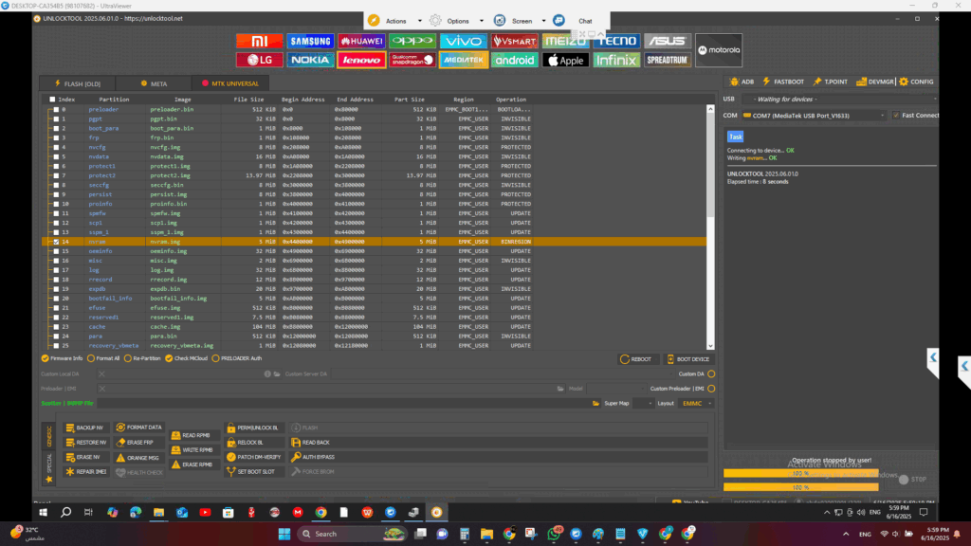Image resolution: width=971 pixels, height=546 pixels.
Task: Pick the Nokia brand logo
Action: [x=310, y=60]
